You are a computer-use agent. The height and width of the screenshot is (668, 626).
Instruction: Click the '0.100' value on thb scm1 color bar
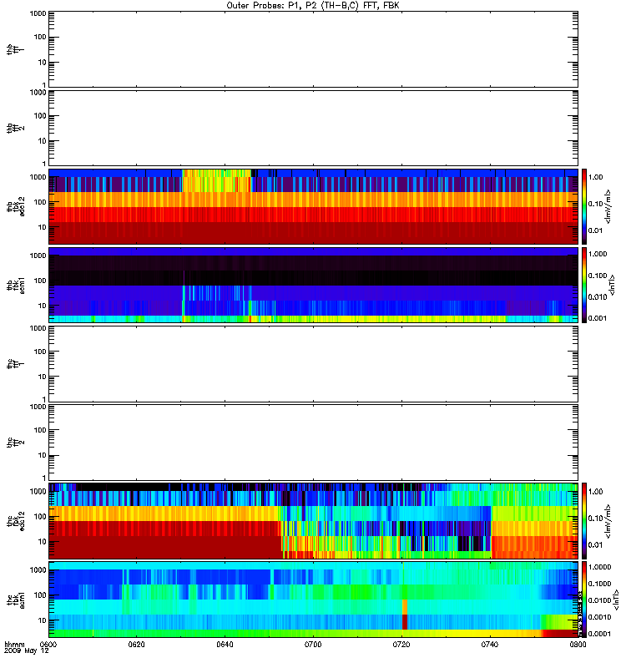pos(598,276)
